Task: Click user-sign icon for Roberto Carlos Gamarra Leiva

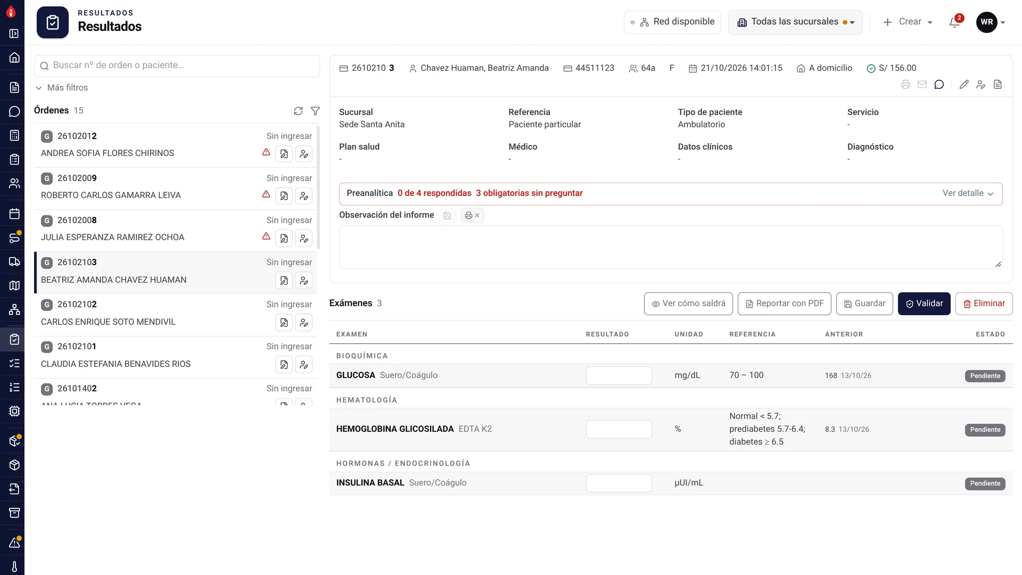Action: (303, 196)
